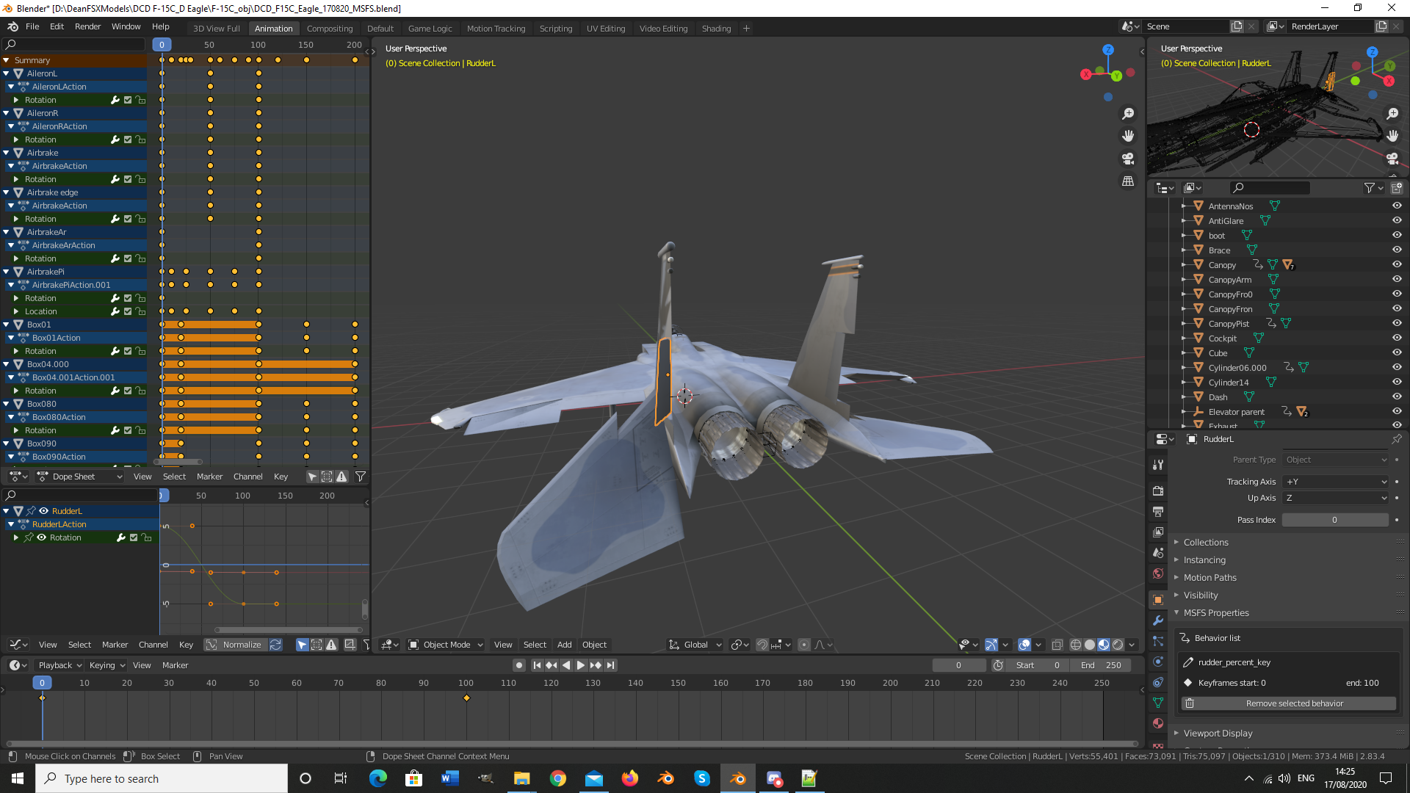Click the snapping magnet icon in viewport header
1410x793 pixels.
762,645
